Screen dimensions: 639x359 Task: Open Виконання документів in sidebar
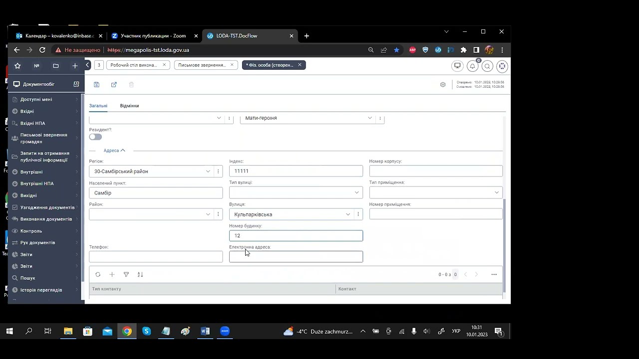tap(45, 219)
